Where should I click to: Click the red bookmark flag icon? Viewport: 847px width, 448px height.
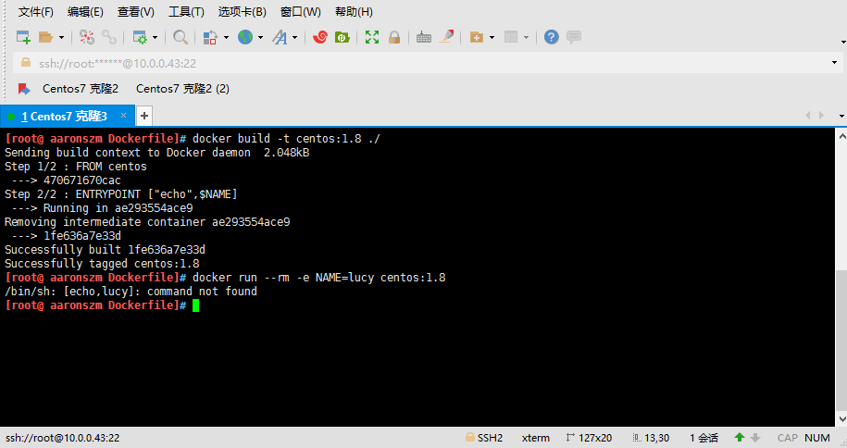23,89
